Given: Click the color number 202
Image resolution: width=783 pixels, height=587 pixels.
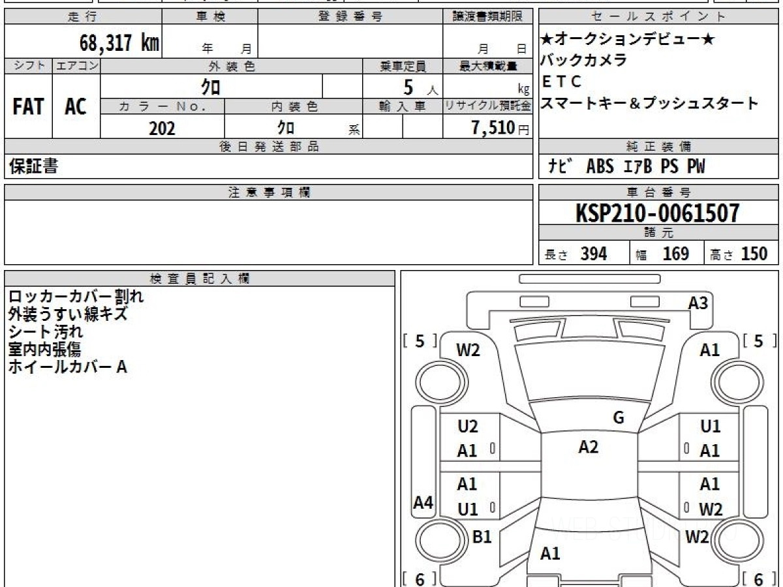Looking at the screenshot, I should pos(162,128).
